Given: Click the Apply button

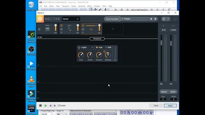Looking at the screenshot, I should 170,105.
